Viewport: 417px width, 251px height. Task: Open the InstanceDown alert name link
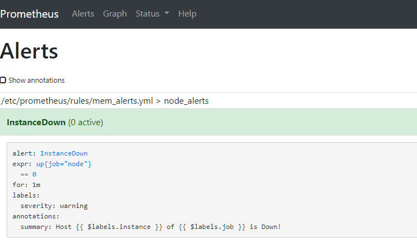[64, 153]
